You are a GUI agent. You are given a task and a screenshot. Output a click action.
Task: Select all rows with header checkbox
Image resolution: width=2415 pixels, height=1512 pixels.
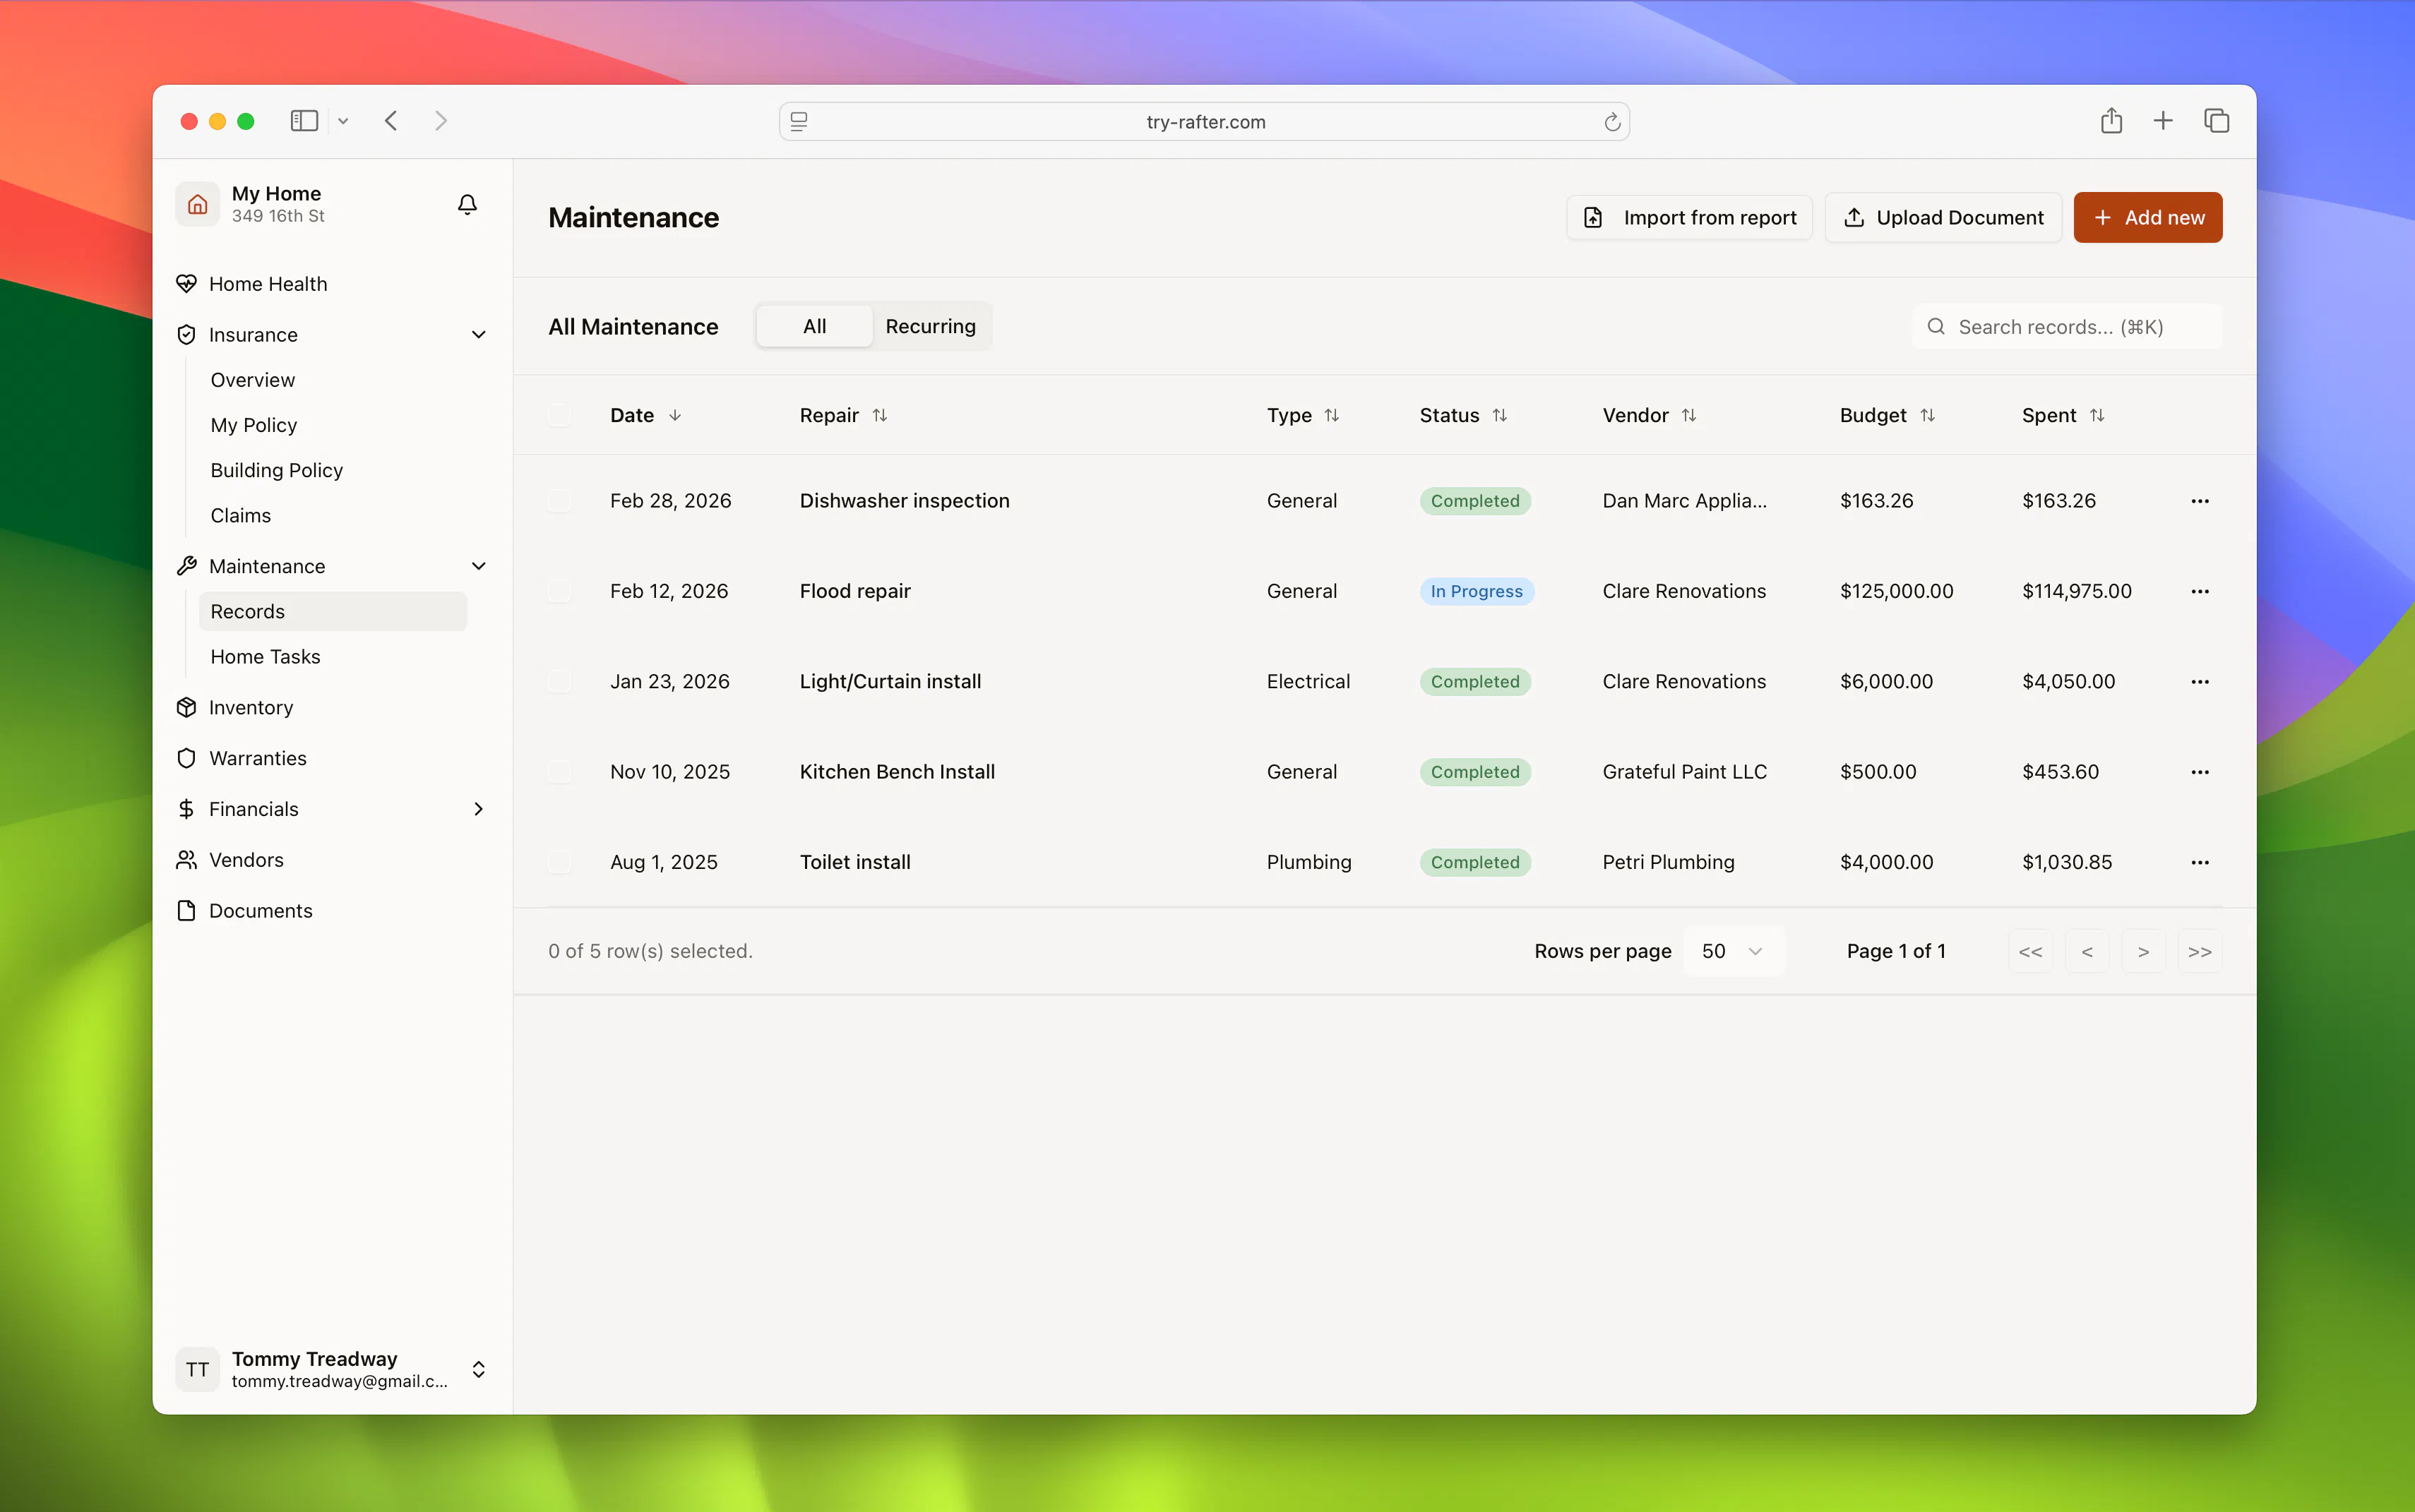tap(559, 415)
